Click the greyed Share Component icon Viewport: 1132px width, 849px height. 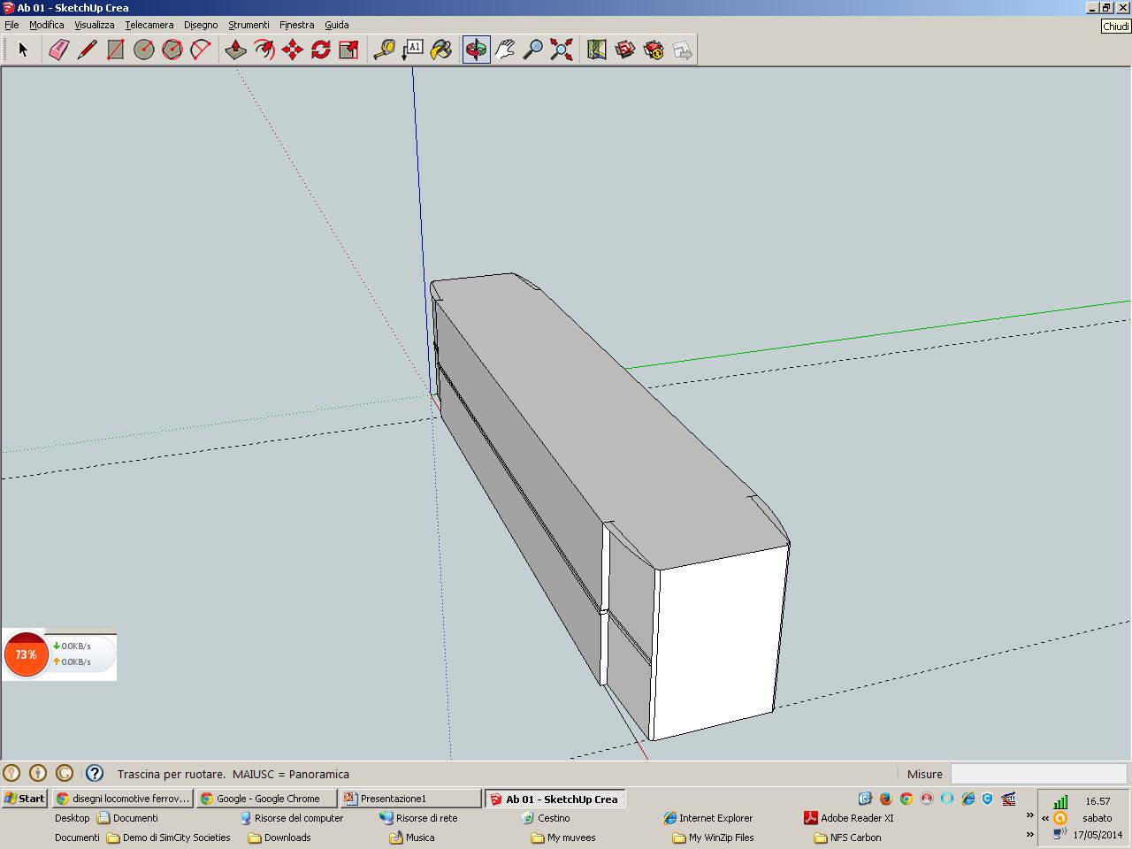pos(682,50)
